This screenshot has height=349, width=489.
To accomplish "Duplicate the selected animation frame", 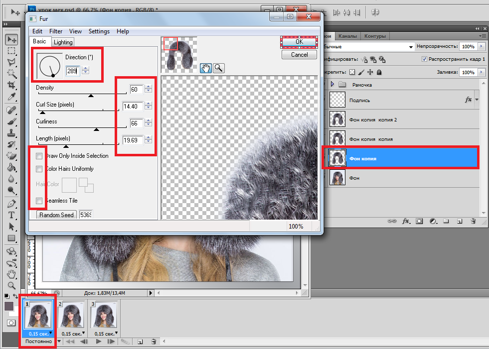I will pos(140,342).
